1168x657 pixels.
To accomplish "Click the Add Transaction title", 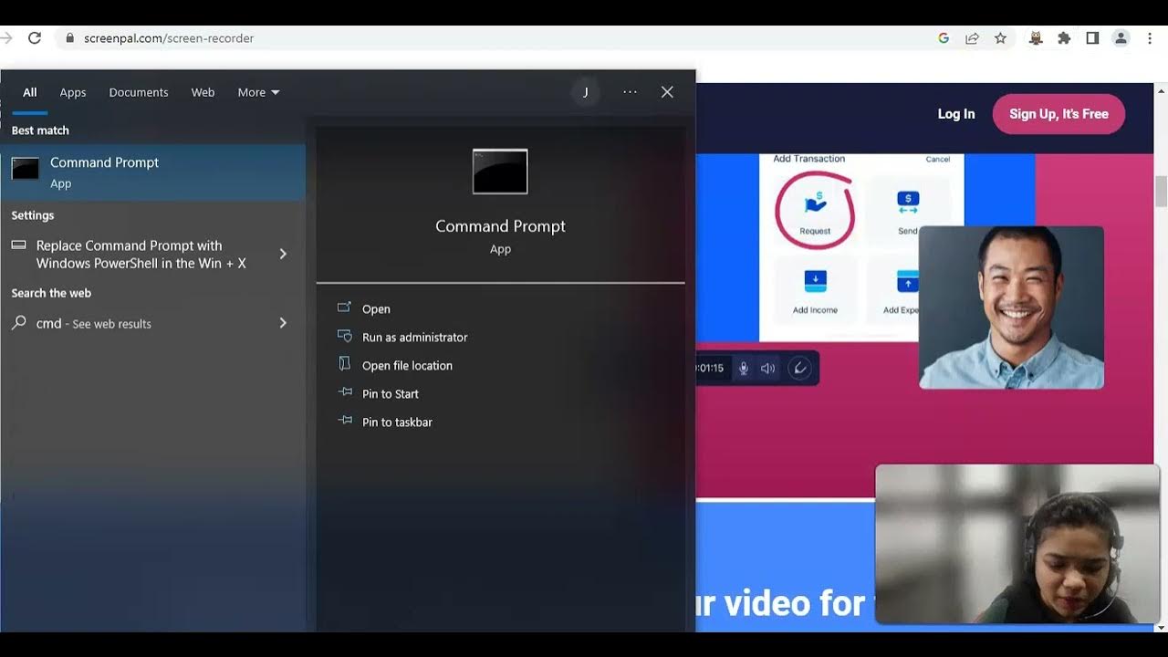I will click(x=809, y=159).
